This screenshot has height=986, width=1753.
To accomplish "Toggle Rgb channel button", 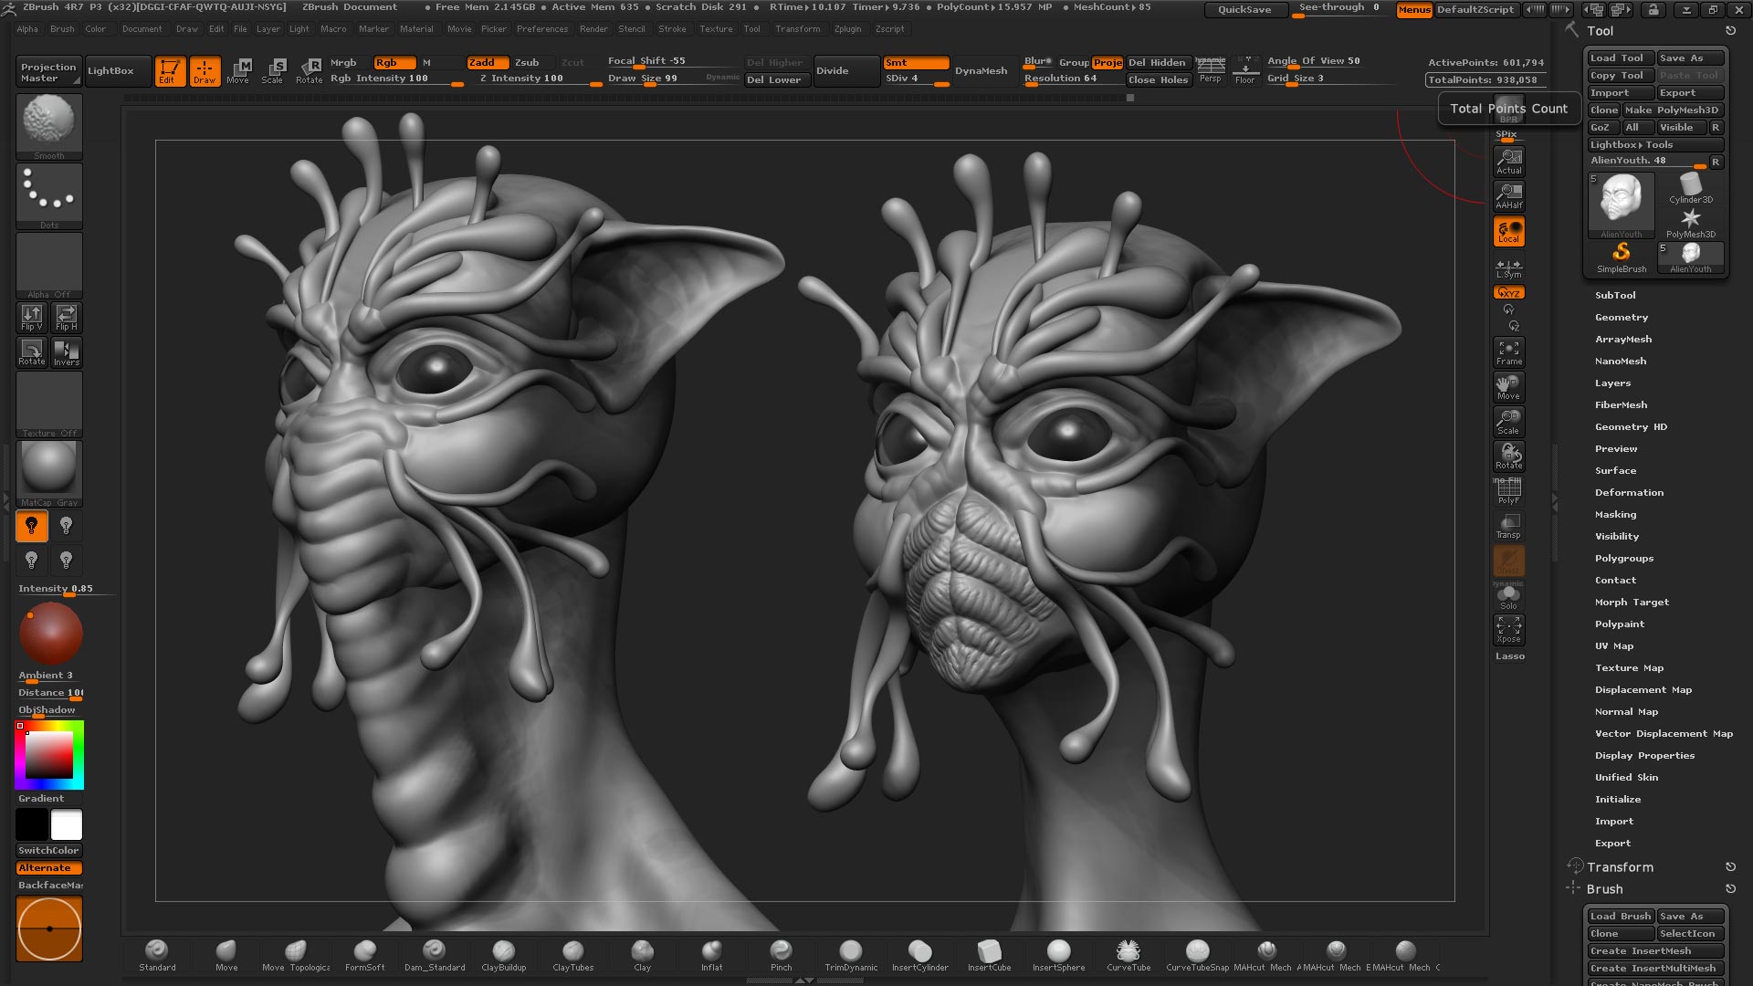I will pyautogui.click(x=394, y=62).
